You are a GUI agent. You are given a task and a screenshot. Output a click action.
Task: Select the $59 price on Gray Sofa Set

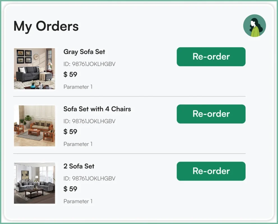point(70,74)
